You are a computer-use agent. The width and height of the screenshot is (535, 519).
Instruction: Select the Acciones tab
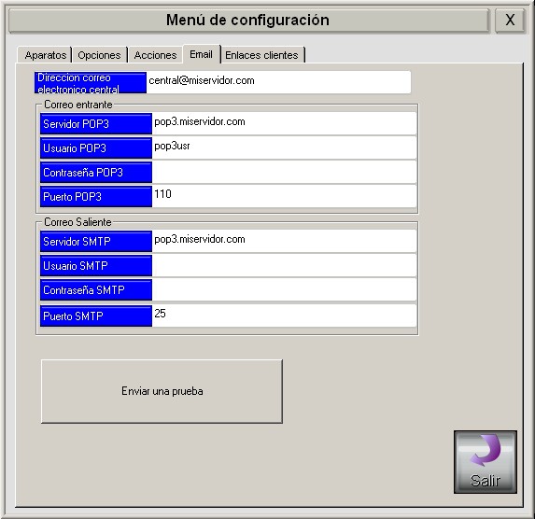pos(155,55)
